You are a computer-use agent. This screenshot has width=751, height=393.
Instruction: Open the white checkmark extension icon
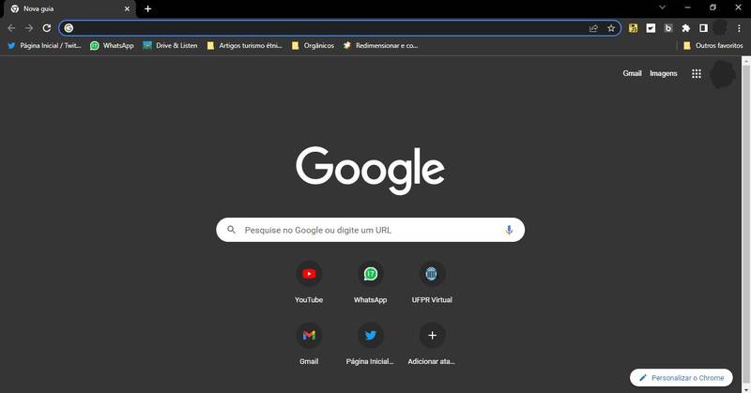[x=651, y=28]
